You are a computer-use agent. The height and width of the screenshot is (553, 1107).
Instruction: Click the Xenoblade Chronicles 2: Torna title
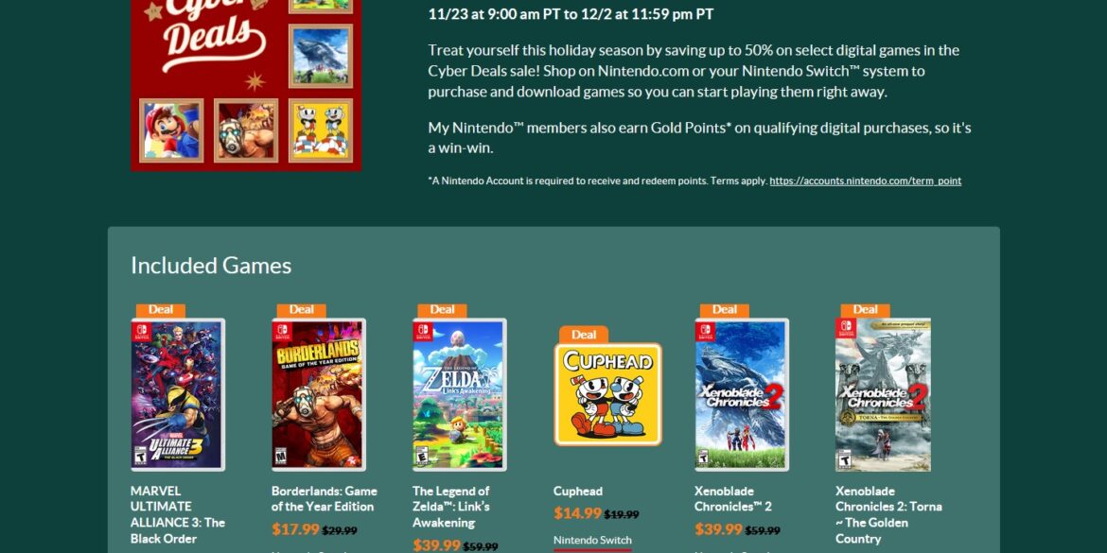click(888, 515)
